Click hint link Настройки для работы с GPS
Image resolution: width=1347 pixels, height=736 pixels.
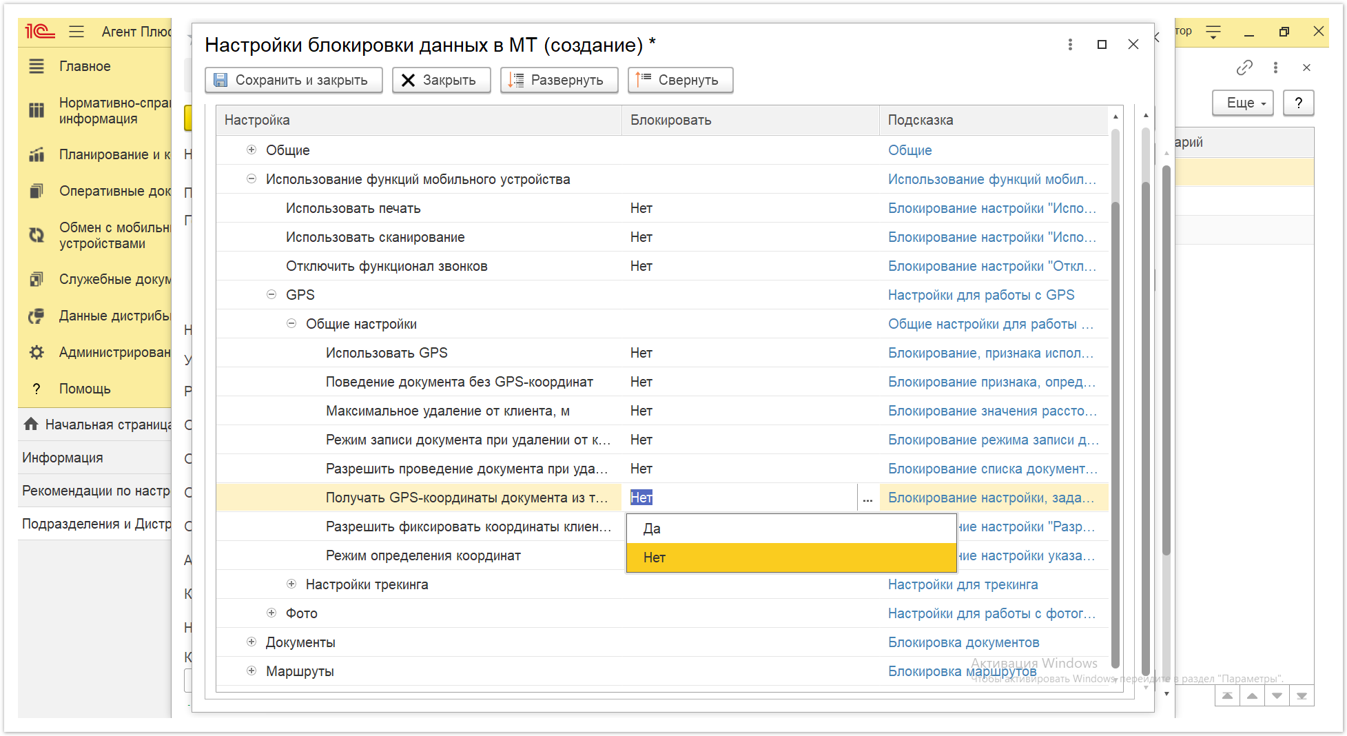click(981, 295)
